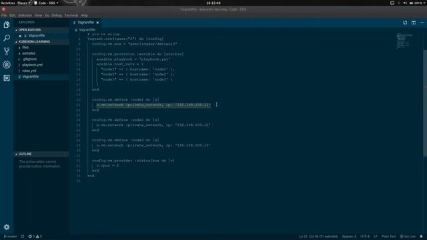This screenshot has width=427, height=240.
Task: Open the Extensions view
Action: pos(7,78)
